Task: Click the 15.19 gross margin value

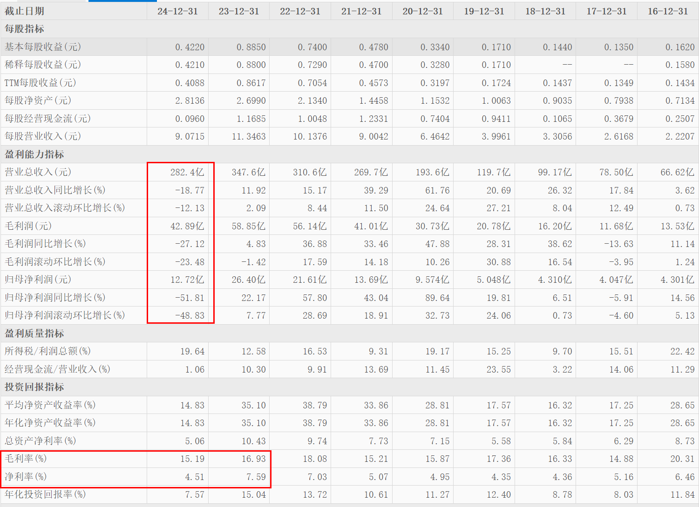Action: tap(192, 459)
